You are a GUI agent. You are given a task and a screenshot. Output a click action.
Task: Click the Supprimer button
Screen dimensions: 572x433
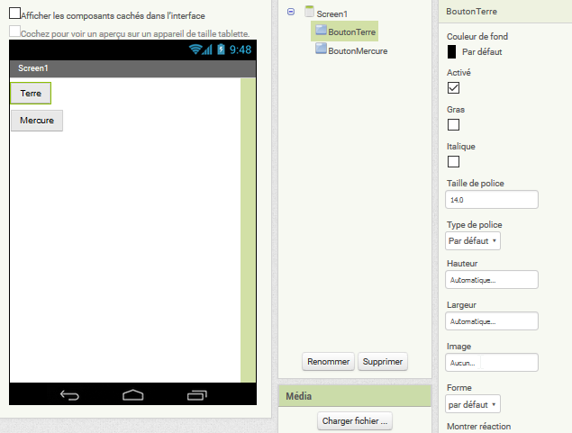(x=383, y=362)
